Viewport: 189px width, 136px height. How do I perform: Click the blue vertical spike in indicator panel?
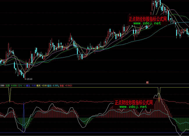pyautogui.click(x=24, y=117)
